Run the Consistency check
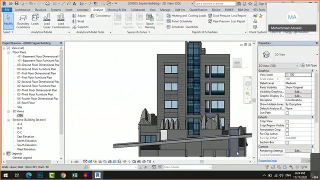The width and height of the screenshot is (320, 180). 100,15
